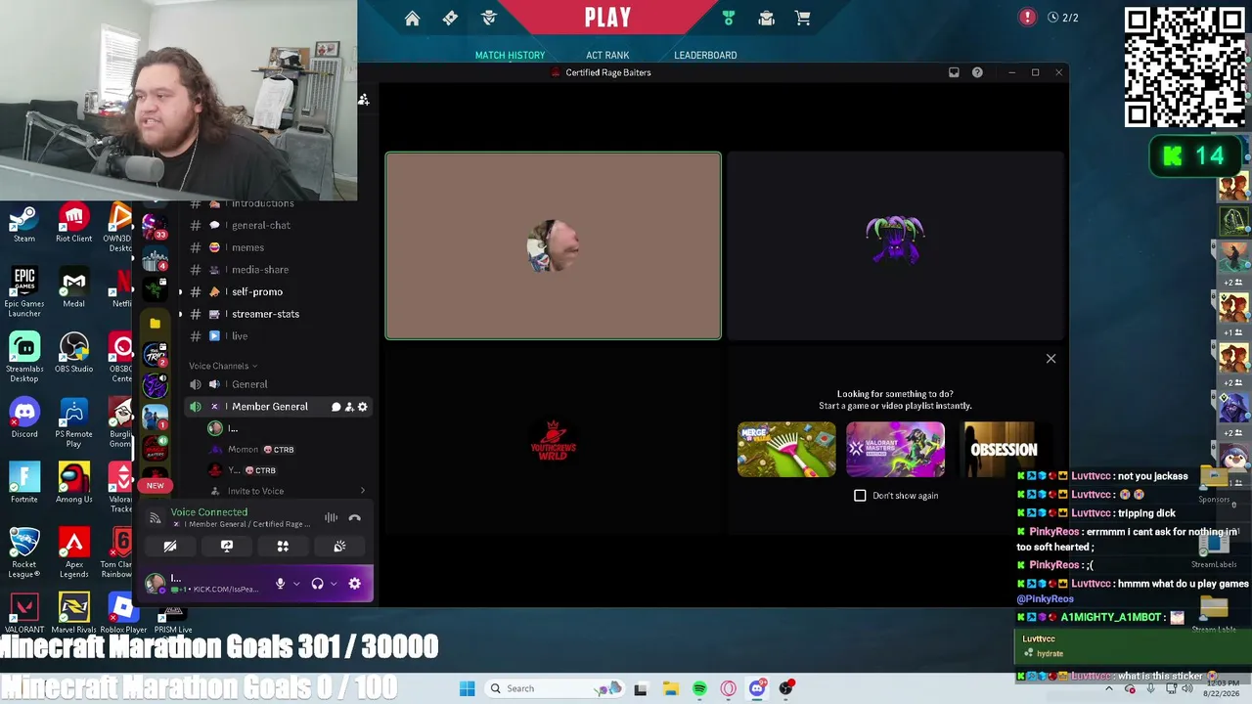Open Riot Client desktop shortcut
Viewport: 1252px width, 704px height.
[x=73, y=223]
